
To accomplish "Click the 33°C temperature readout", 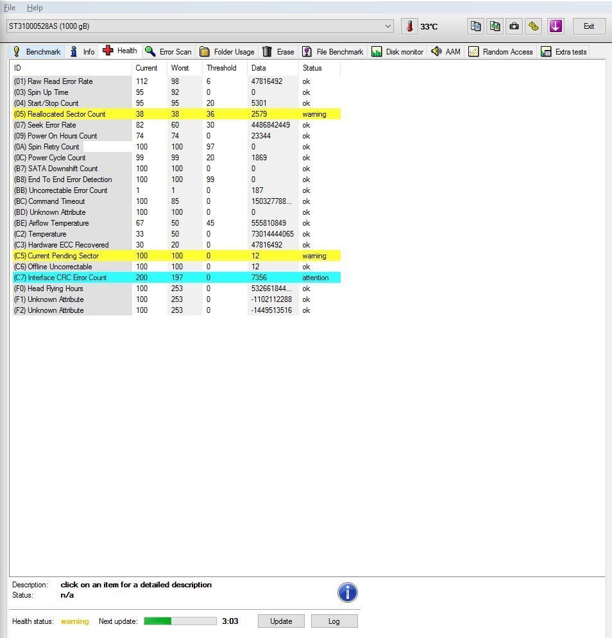I will (x=429, y=27).
